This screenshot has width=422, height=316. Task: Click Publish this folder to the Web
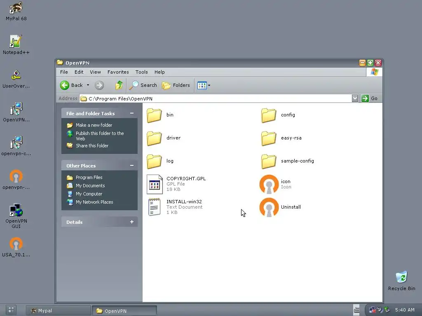(95, 136)
